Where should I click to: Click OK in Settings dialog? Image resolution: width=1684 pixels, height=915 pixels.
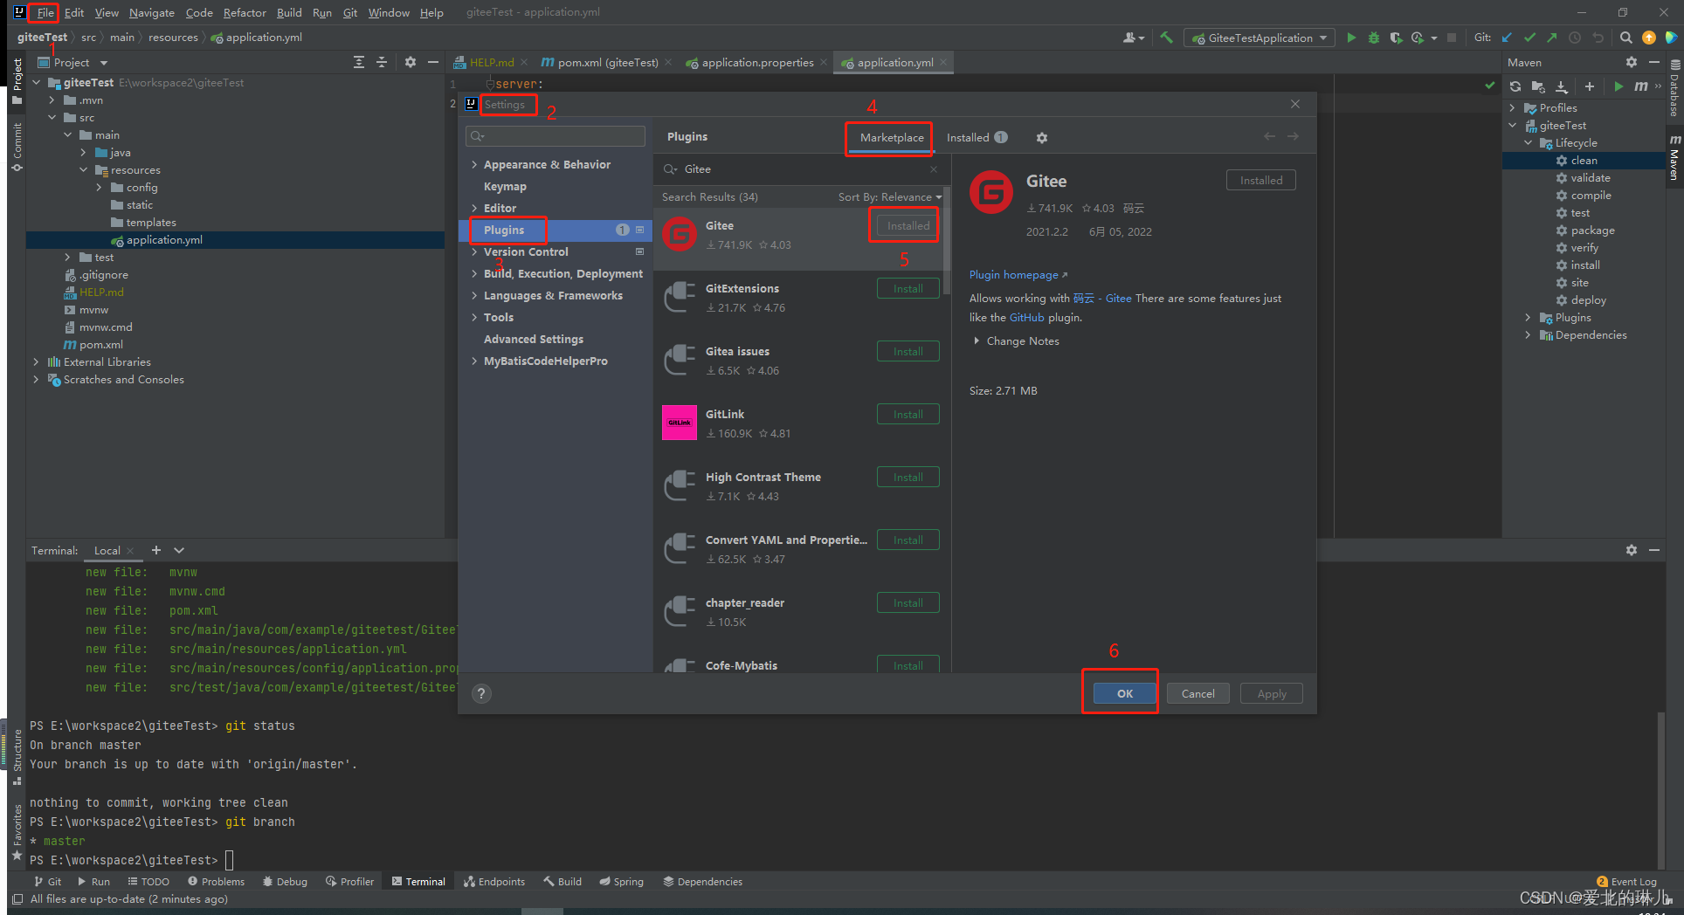pos(1125,694)
